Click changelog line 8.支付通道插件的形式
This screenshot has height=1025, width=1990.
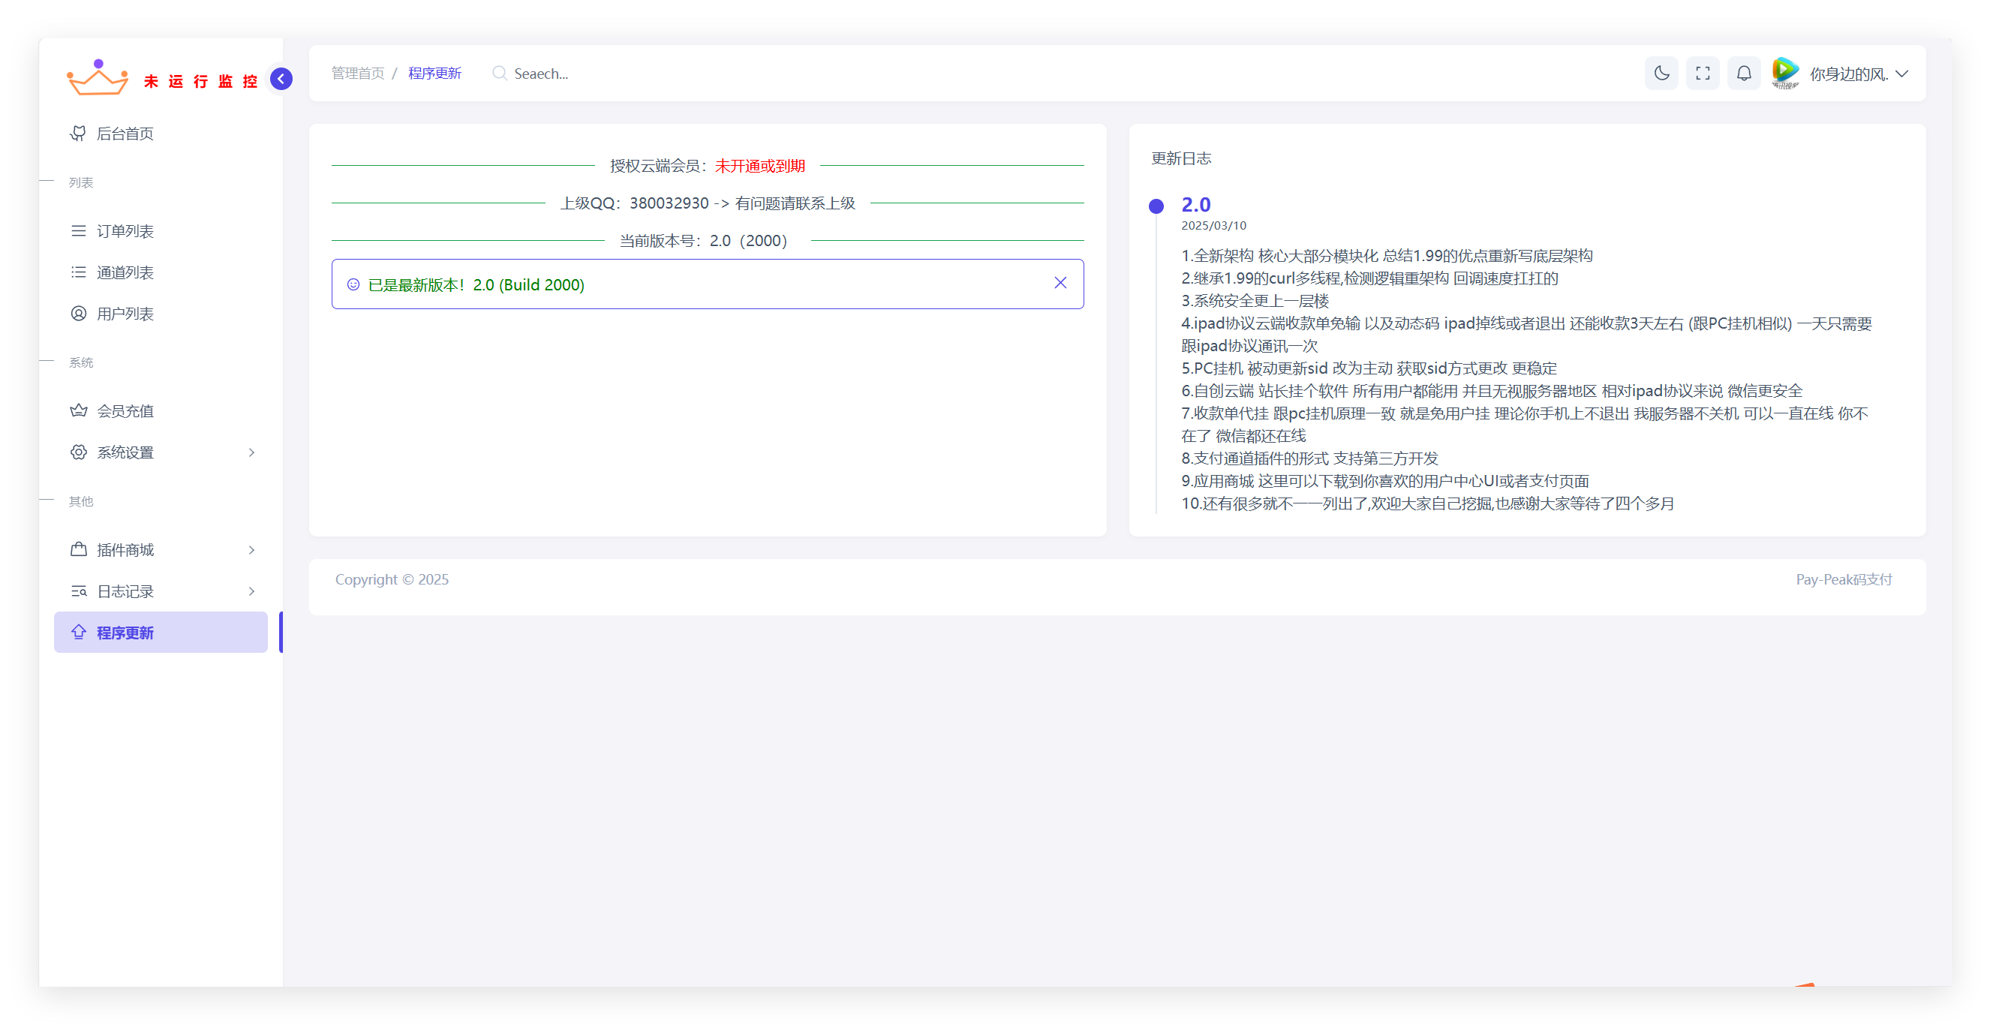(x=1309, y=458)
